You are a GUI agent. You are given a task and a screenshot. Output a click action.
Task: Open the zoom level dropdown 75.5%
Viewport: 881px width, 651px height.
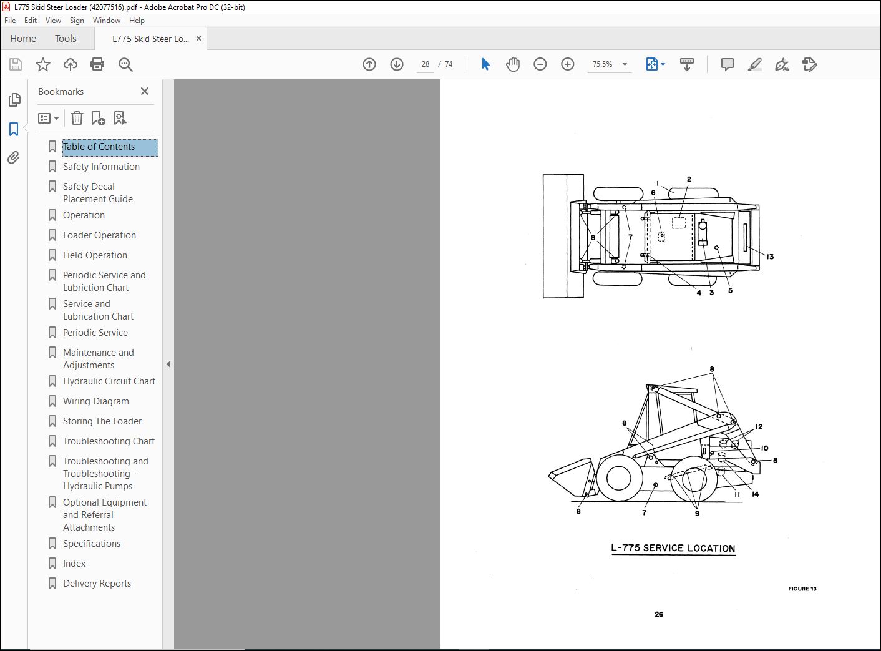click(x=609, y=64)
